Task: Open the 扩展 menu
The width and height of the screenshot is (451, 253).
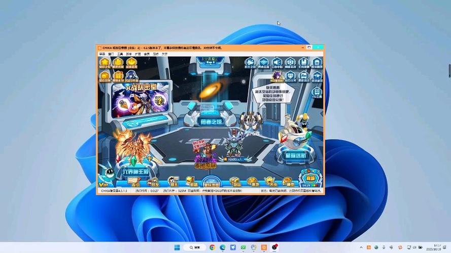Action: pos(138,54)
